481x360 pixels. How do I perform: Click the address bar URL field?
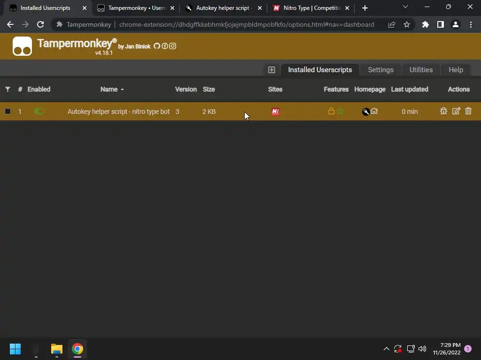pos(246,24)
